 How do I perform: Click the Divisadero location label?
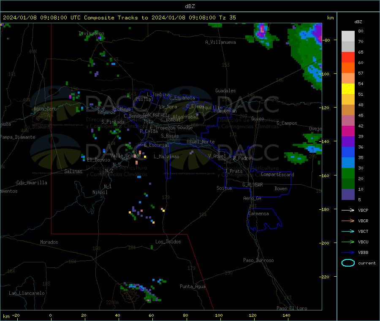pos(91,33)
